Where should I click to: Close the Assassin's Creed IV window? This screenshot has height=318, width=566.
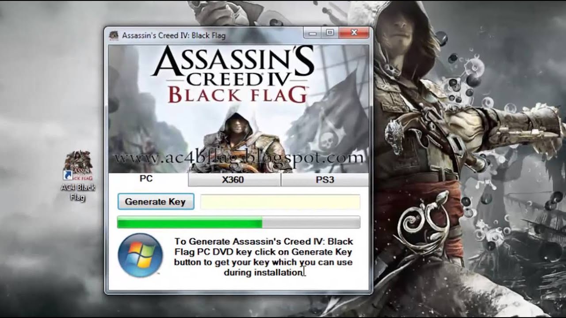coord(354,33)
